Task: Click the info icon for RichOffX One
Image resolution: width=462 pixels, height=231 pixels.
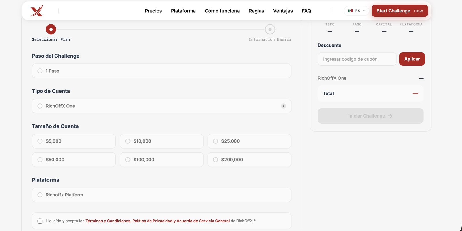Action: [283, 106]
